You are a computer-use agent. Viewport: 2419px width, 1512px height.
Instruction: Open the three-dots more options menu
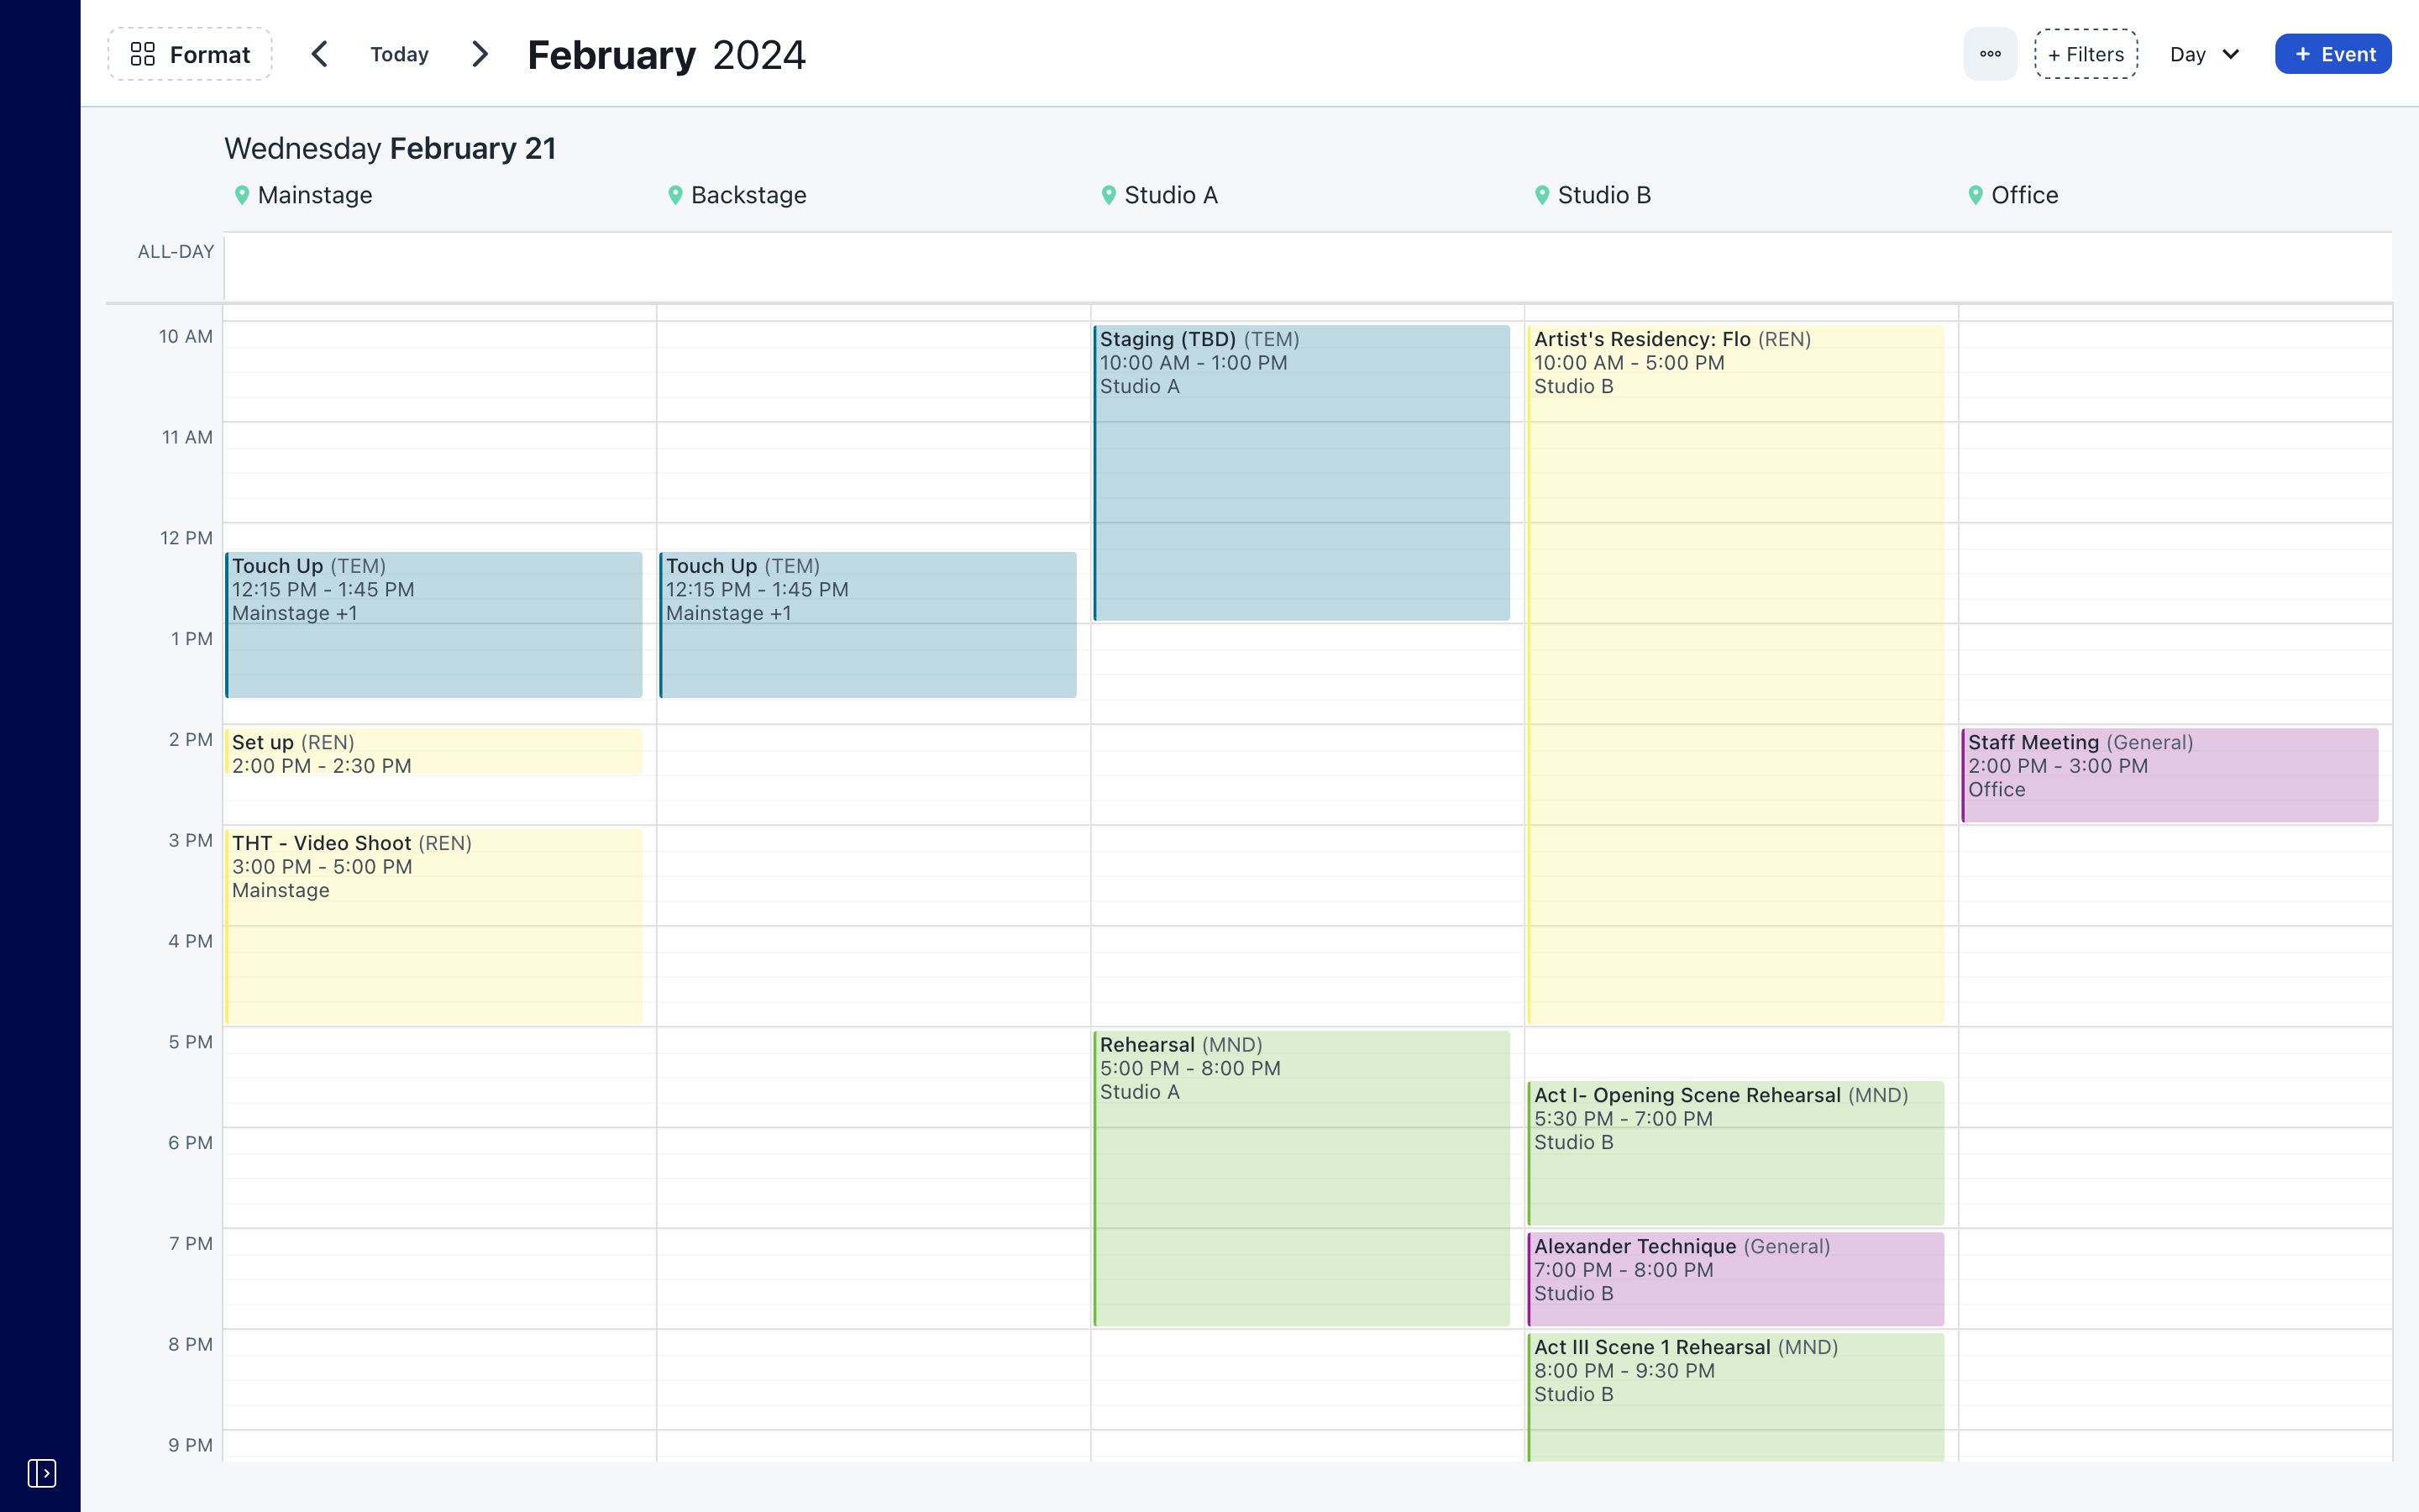pos(1989,54)
